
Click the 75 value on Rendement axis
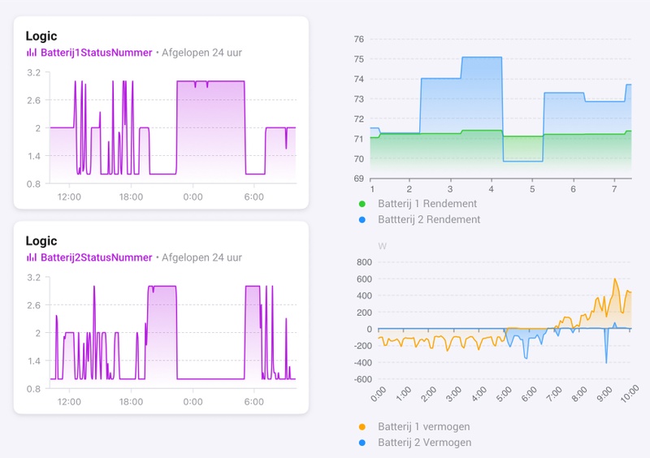358,59
